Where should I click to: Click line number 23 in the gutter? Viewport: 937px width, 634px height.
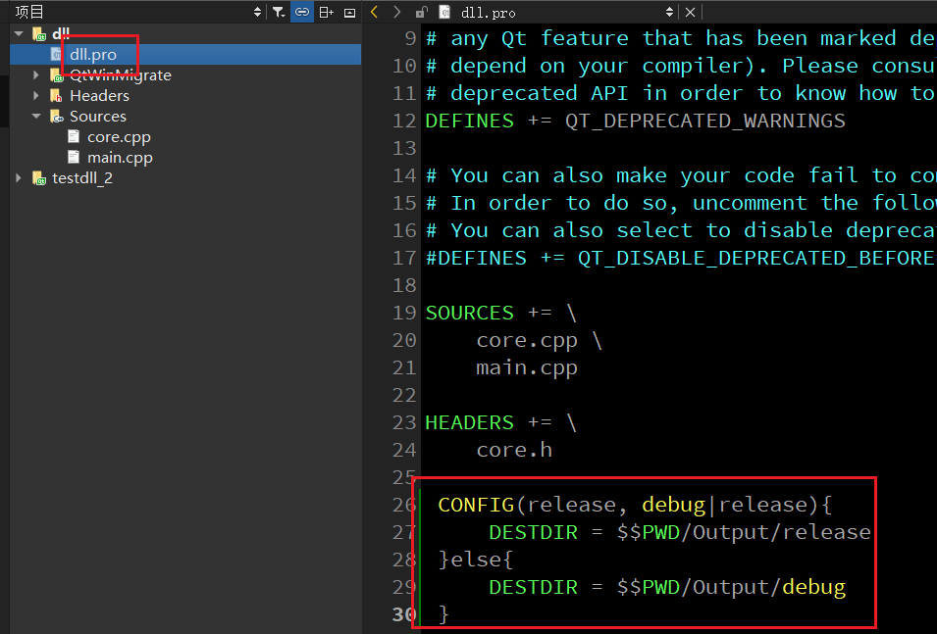[x=404, y=423]
